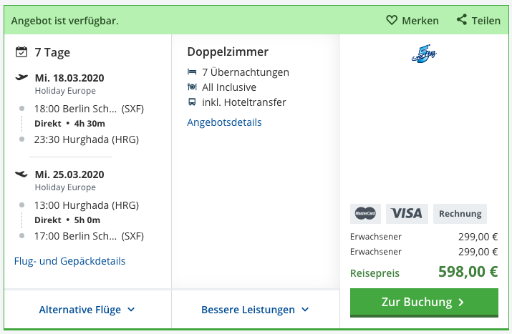Click the MasterCard payment icon

tap(365, 214)
